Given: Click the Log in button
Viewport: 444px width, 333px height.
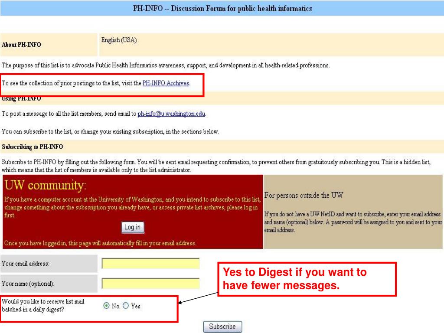Looking at the screenshot, I should click(x=133, y=227).
